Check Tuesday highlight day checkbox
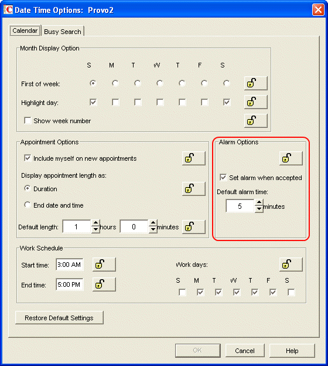The image size is (328, 366). (x=138, y=102)
